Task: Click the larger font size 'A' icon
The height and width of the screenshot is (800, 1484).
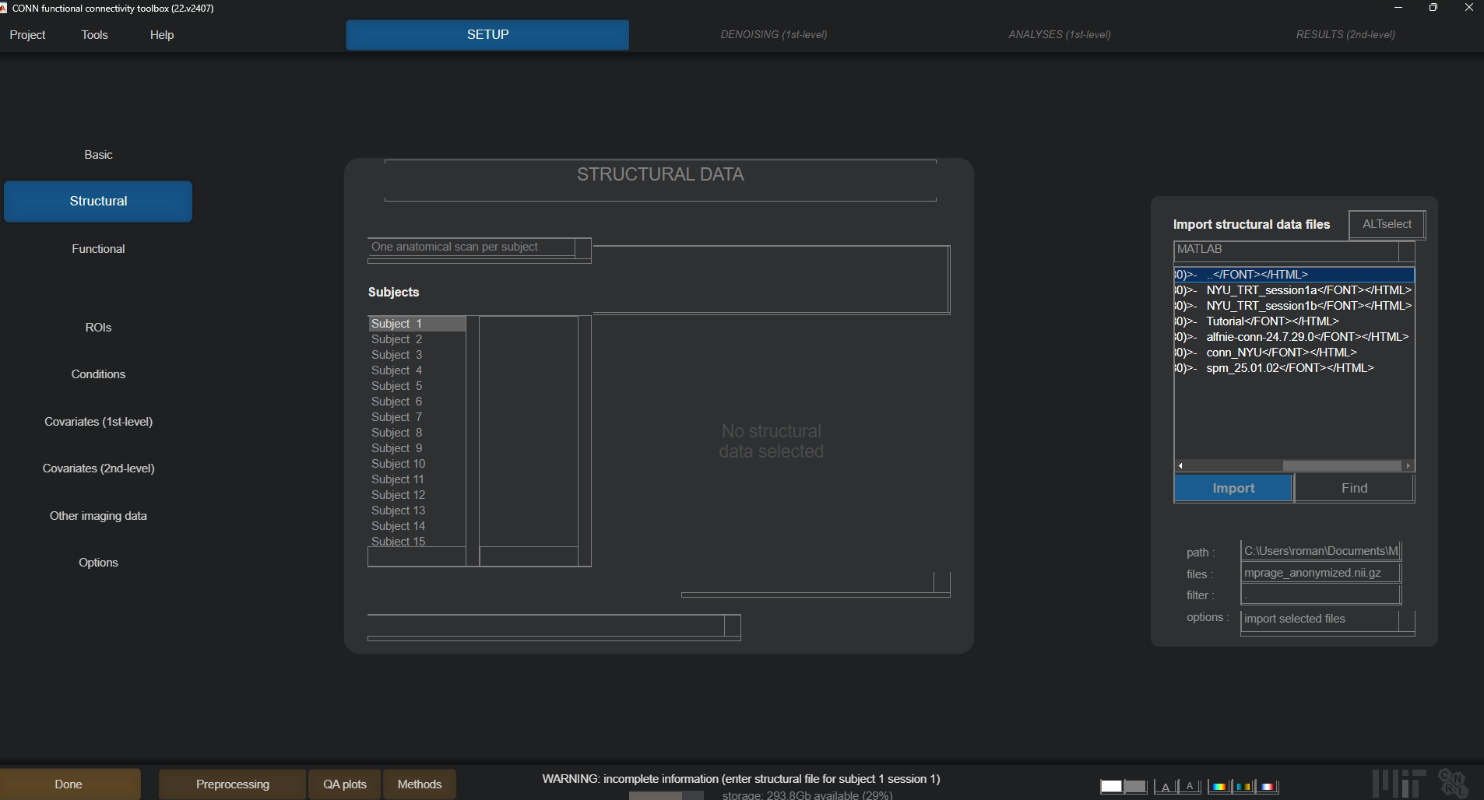Action: pos(1166,786)
